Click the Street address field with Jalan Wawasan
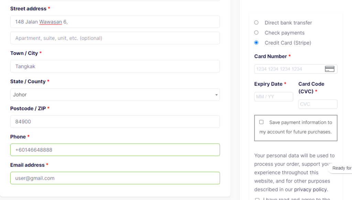This screenshot has width=352, height=200. point(115,22)
